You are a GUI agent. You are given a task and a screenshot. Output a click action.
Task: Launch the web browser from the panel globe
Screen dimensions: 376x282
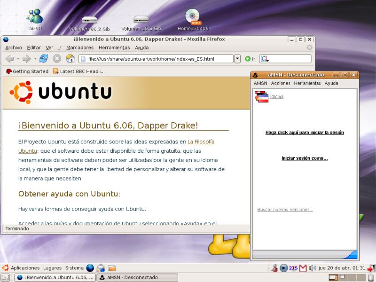pos(90,268)
